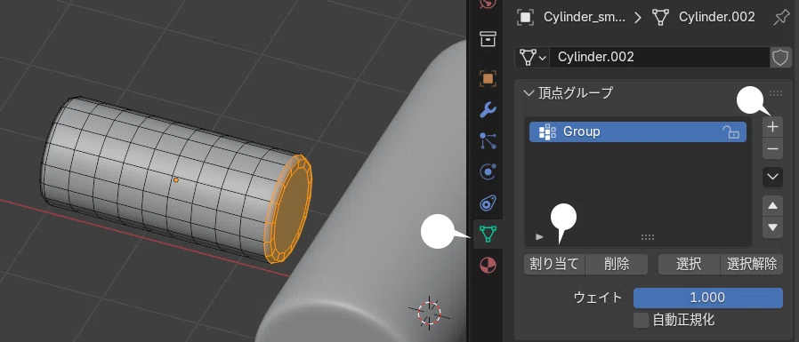
Task: Toggle fake user shield for Cylinder.002
Action: pyautogui.click(x=780, y=57)
